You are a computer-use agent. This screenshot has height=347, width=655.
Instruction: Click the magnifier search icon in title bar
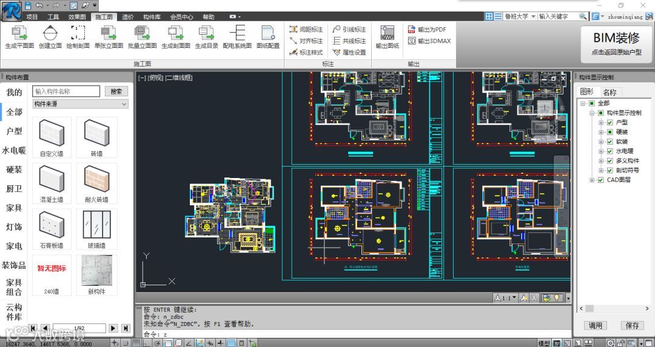(583, 16)
